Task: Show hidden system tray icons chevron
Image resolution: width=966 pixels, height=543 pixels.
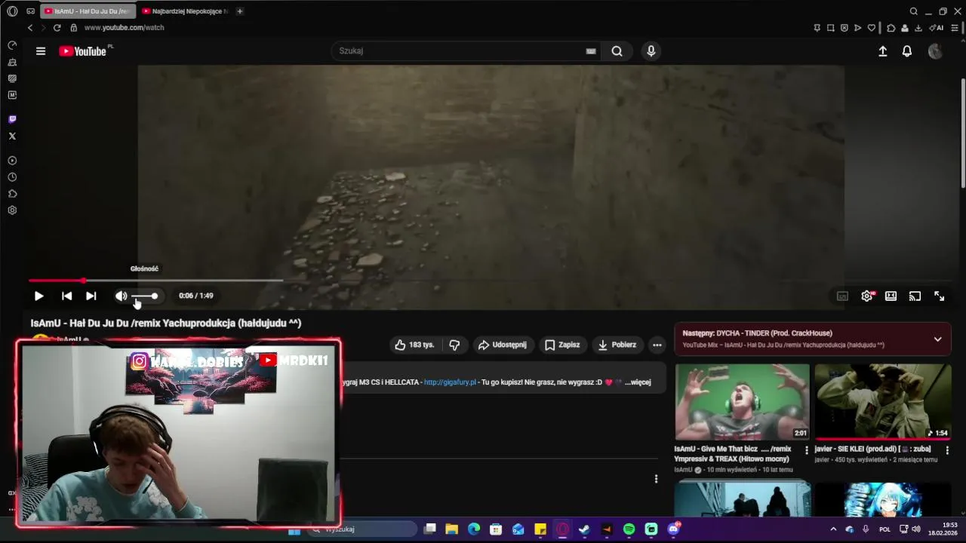Action: (x=833, y=529)
